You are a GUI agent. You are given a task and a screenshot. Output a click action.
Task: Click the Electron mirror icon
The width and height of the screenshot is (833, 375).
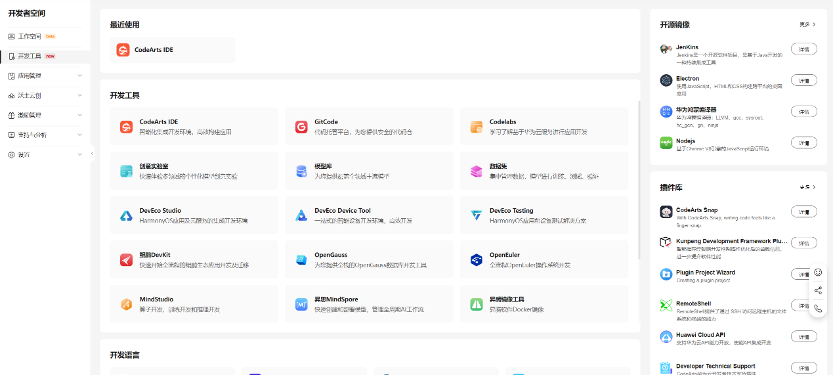point(666,80)
